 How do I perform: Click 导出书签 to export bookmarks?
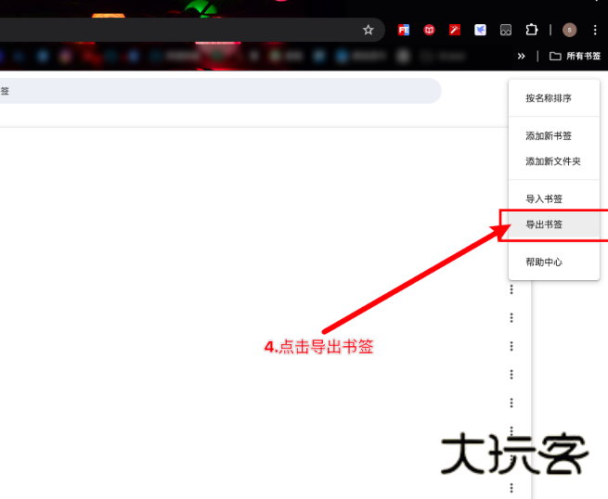[544, 224]
